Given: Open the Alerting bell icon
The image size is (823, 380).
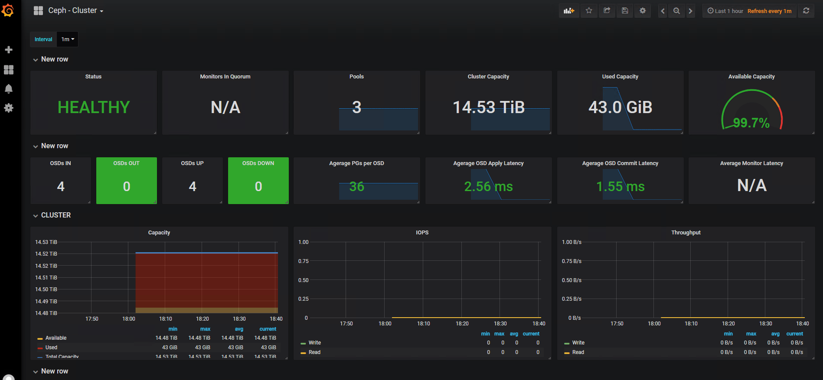Looking at the screenshot, I should (x=9, y=89).
